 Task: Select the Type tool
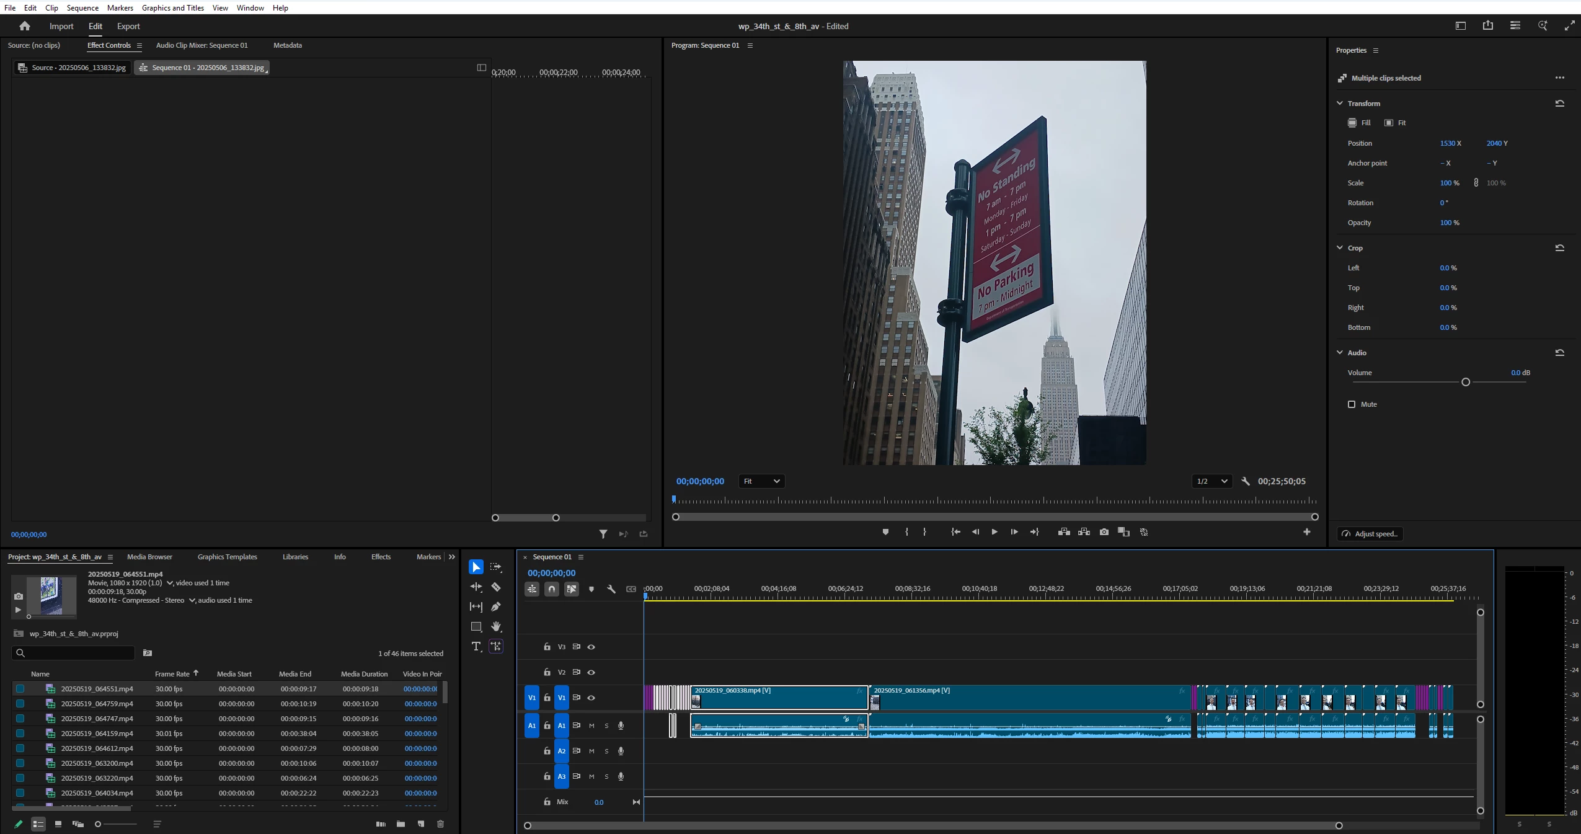point(476,646)
